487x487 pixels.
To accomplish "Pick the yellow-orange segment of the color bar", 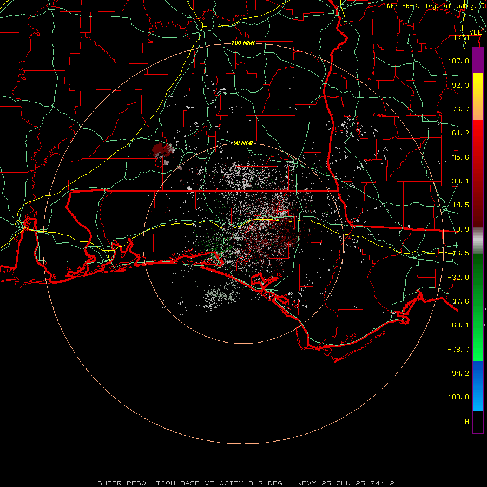I will pos(478,96).
